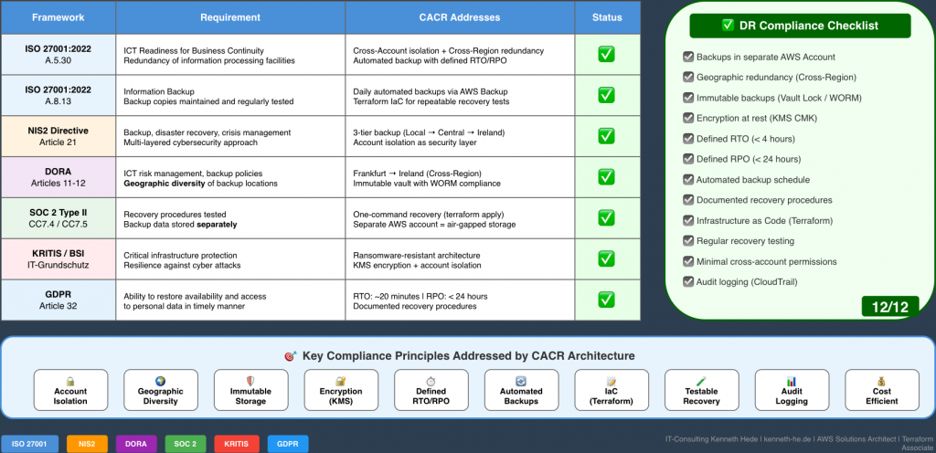Click the DORA row status checkmark
This screenshot has height=453, width=936.
(x=606, y=176)
